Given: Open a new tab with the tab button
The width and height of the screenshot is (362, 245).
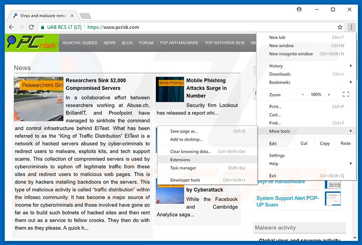Looking at the screenshot, I should tap(85, 16).
